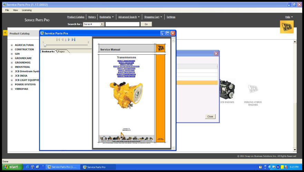Click first blue link under Transmissions

coord(126,61)
